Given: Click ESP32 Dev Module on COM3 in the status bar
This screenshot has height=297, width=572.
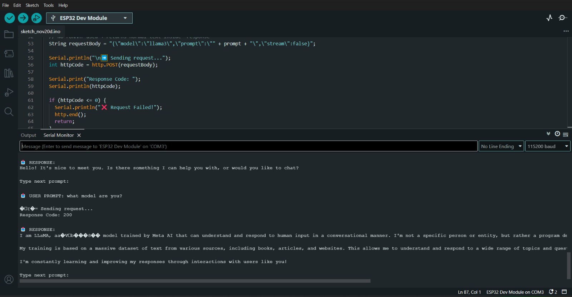Looking at the screenshot, I should pos(515,292).
